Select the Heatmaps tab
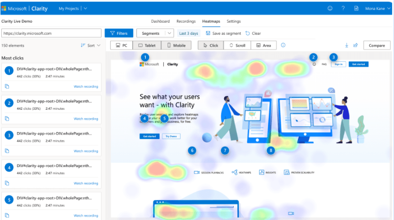394x220 pixels. click(211, 21)
